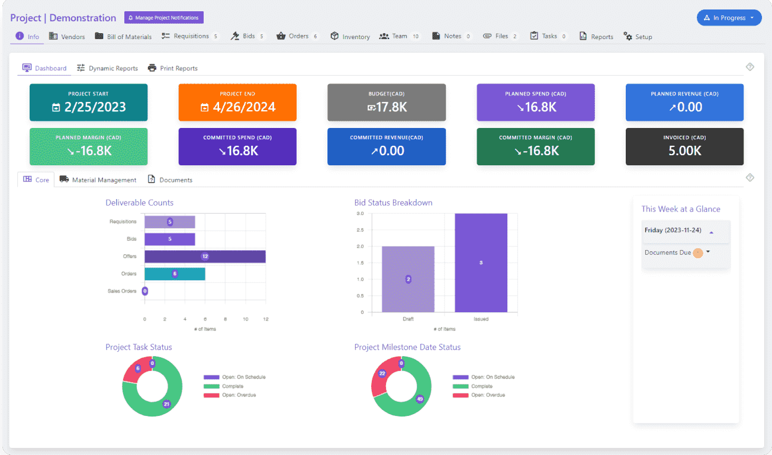
Task: Click Manage Project Notifications
Action: coord(164,17)
